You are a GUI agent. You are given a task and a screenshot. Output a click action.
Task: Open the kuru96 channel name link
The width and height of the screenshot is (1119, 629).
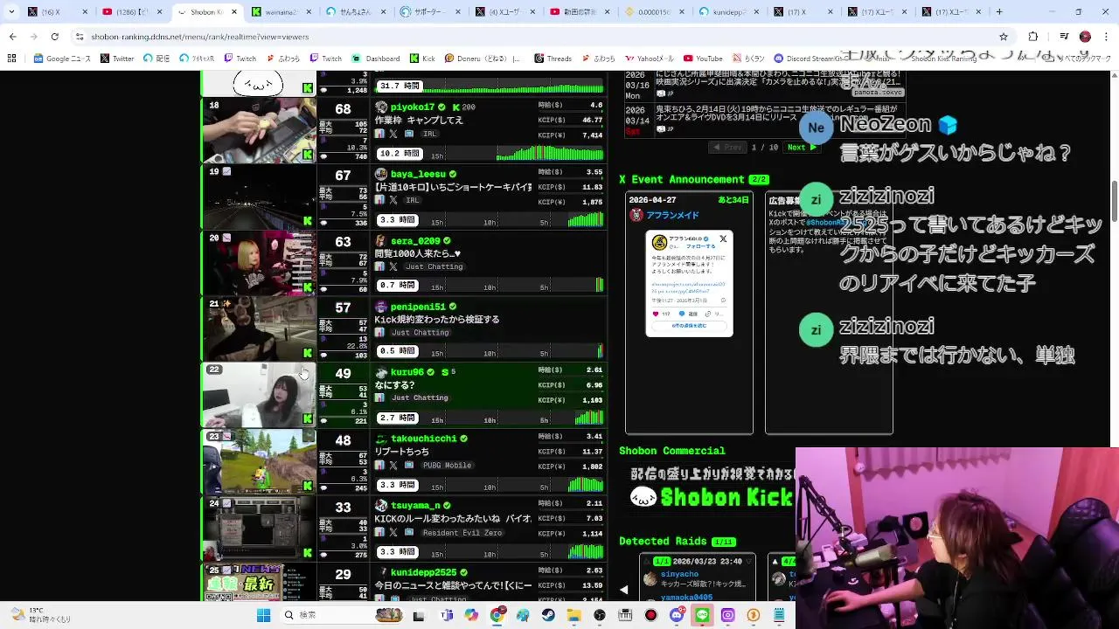pos(407,372)
